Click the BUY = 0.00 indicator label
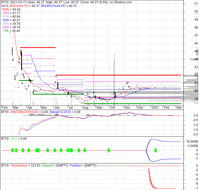The height and width of the screenshot is (190, 199). point(19,139)
